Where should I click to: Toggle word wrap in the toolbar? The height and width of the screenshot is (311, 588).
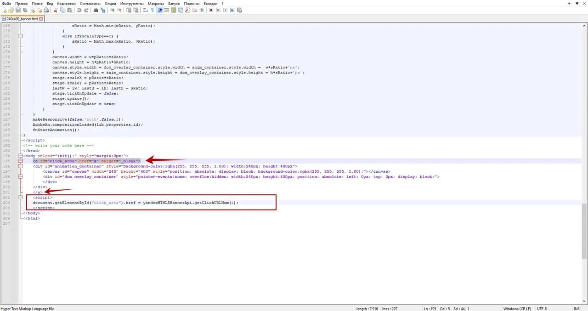point(145,10)
